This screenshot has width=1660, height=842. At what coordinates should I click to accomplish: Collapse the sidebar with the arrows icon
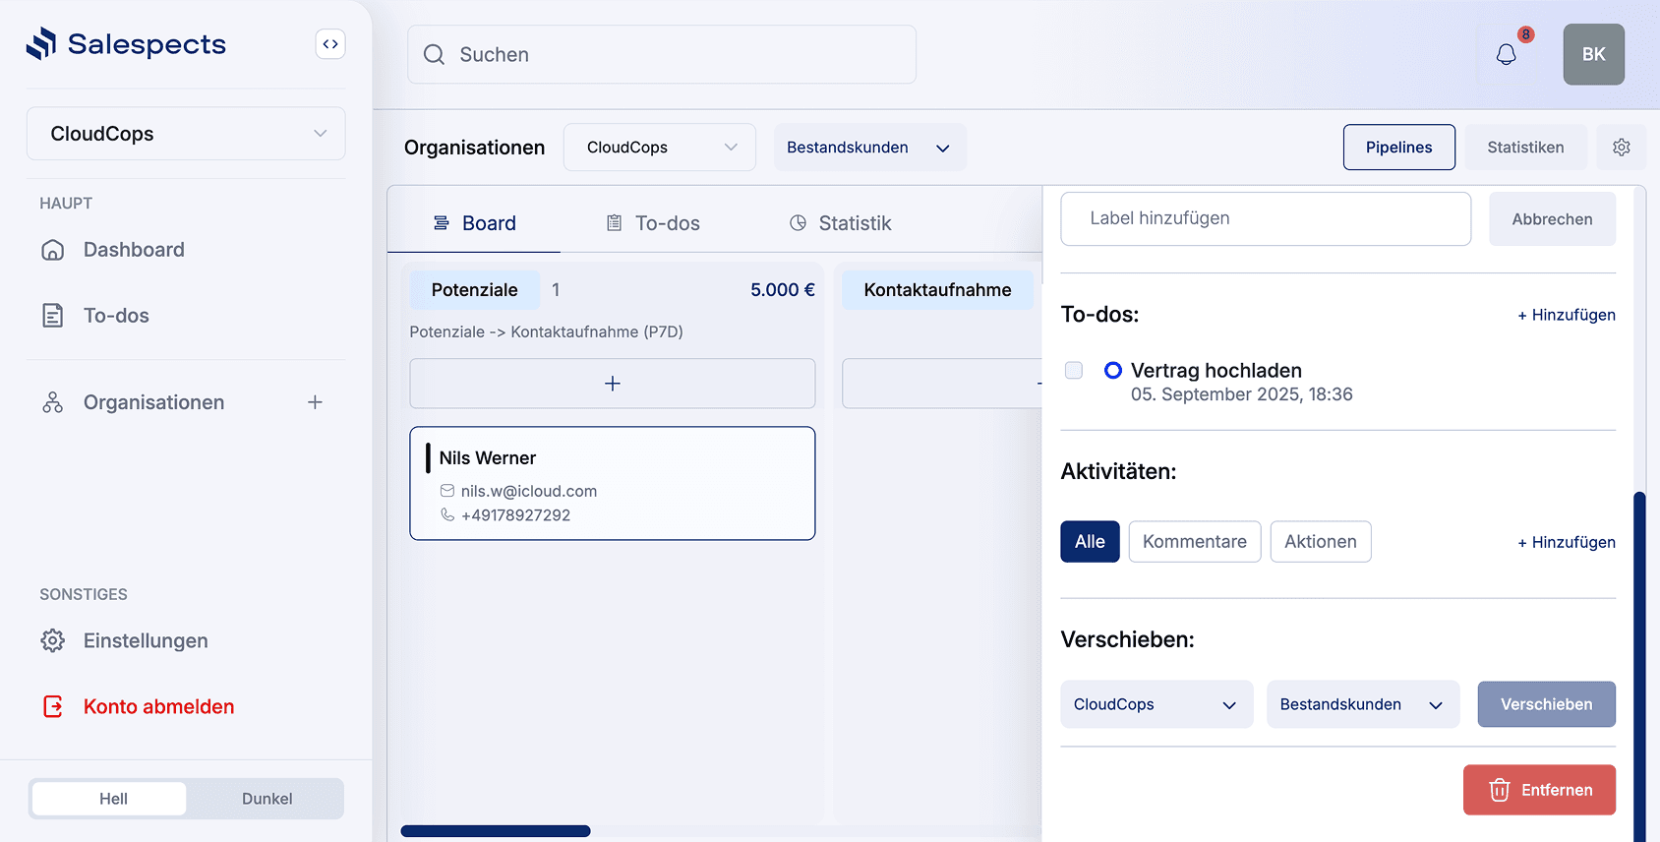coord(330,44)
